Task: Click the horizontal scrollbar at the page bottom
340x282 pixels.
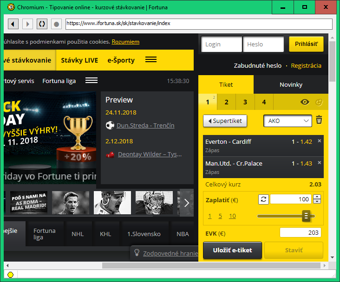Action: (x=211, y=265)
